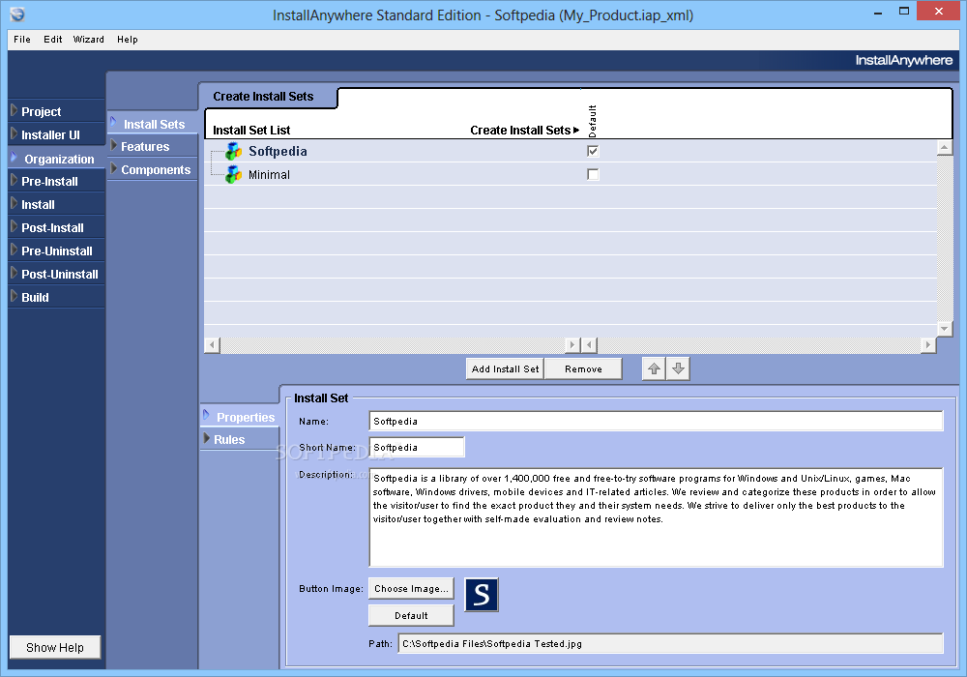
Task: Open the Edit menu
Action: 52,40
